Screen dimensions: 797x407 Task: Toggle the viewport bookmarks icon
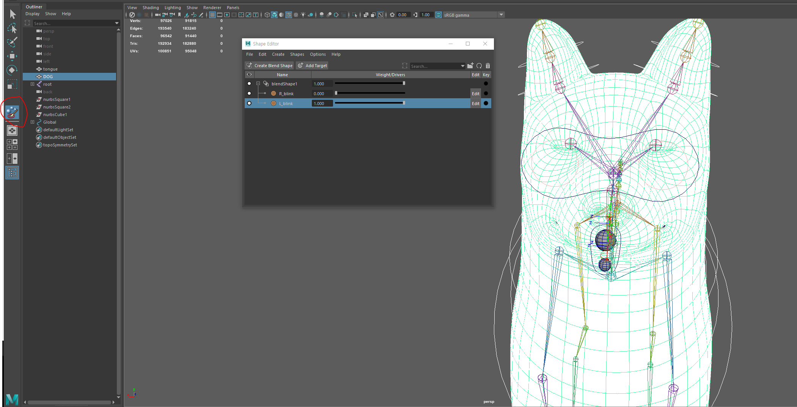click(x=179, y=15)
